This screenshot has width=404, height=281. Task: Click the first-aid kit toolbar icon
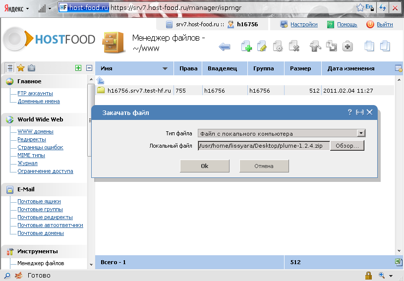pyautogui.click(x=348, y=47)
